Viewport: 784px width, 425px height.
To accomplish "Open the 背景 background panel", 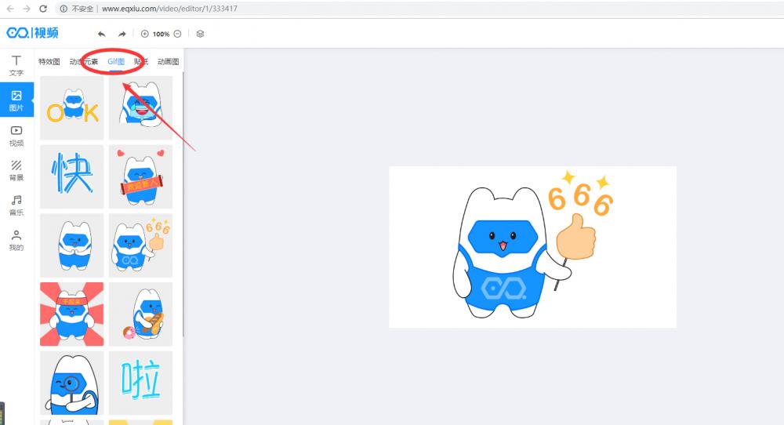I will pyautogui.click(x=16, y=170).
